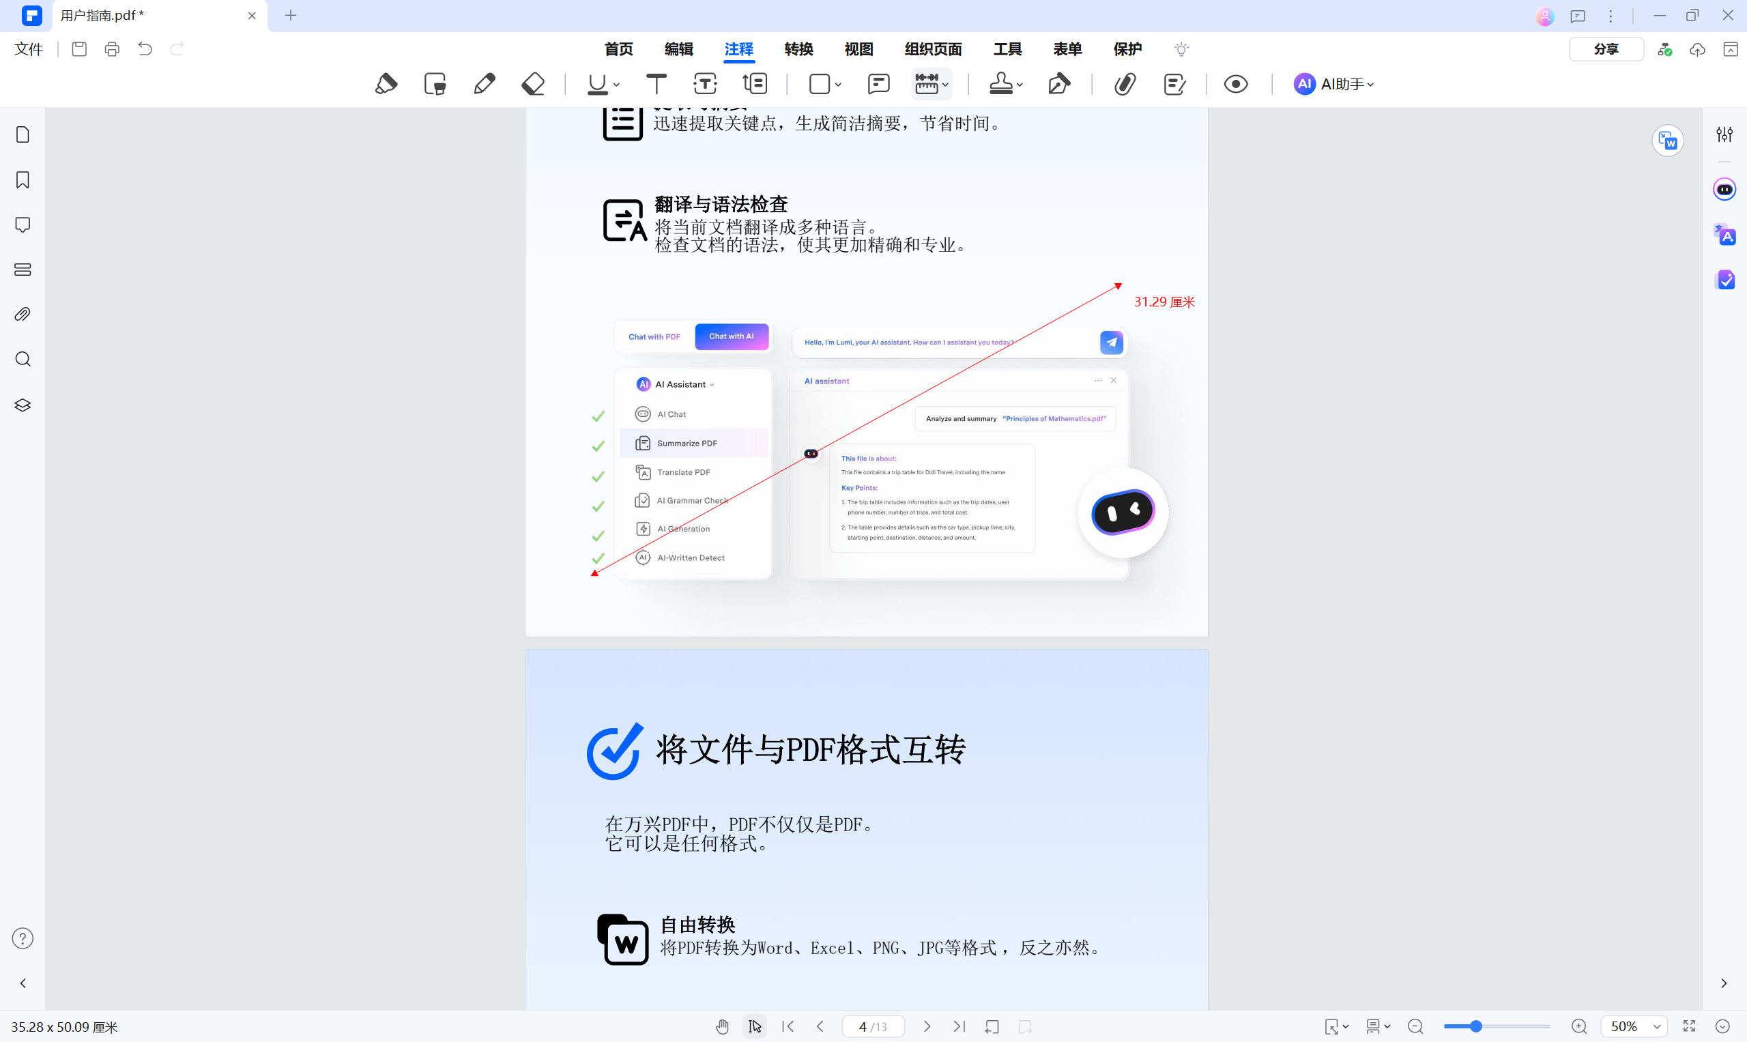Open the zoom percentage dropdown
The width and height of the screenshot is (1747, 1042).
1634,1026
